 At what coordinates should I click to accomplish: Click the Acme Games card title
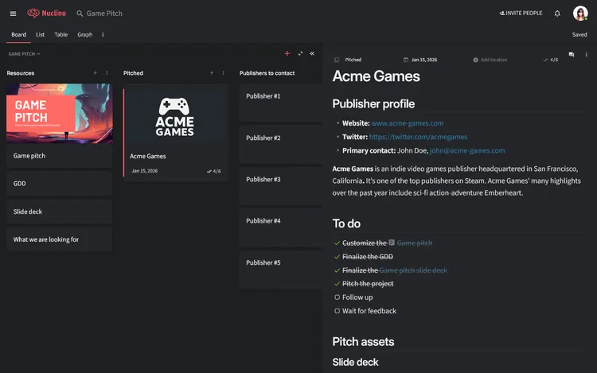pyautogui.click(x=148, y=156)
